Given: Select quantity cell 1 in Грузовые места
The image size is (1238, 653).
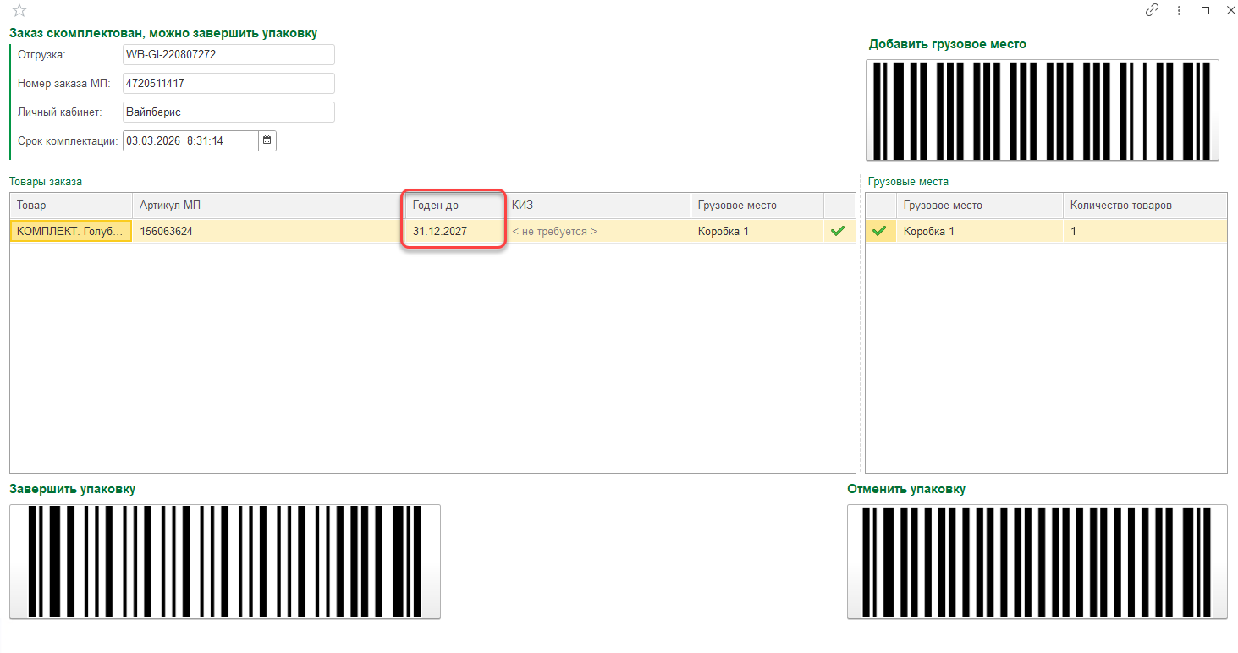Looking at the screenshot, I should point(1145,231).
